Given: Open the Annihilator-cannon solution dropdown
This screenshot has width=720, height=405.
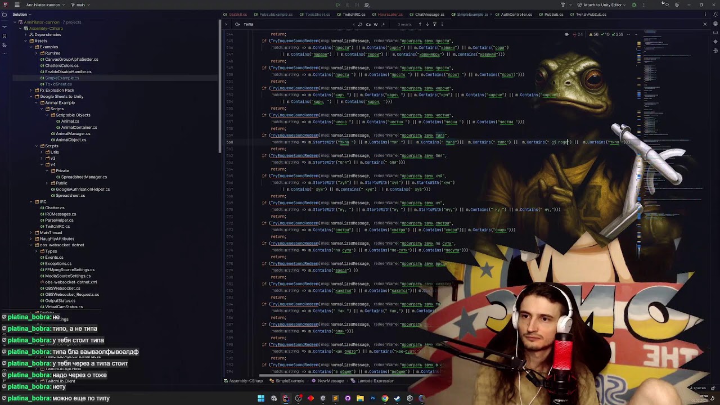Looking at the screenshot, I should [45, 4].
